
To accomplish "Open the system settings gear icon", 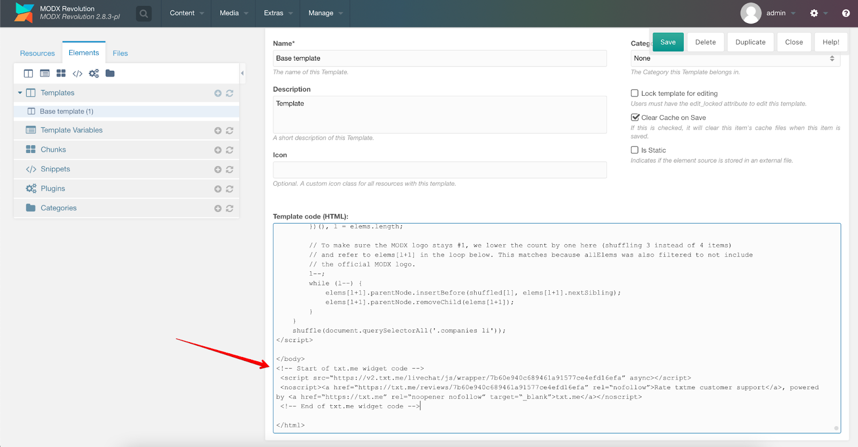I will click(814, 13).
